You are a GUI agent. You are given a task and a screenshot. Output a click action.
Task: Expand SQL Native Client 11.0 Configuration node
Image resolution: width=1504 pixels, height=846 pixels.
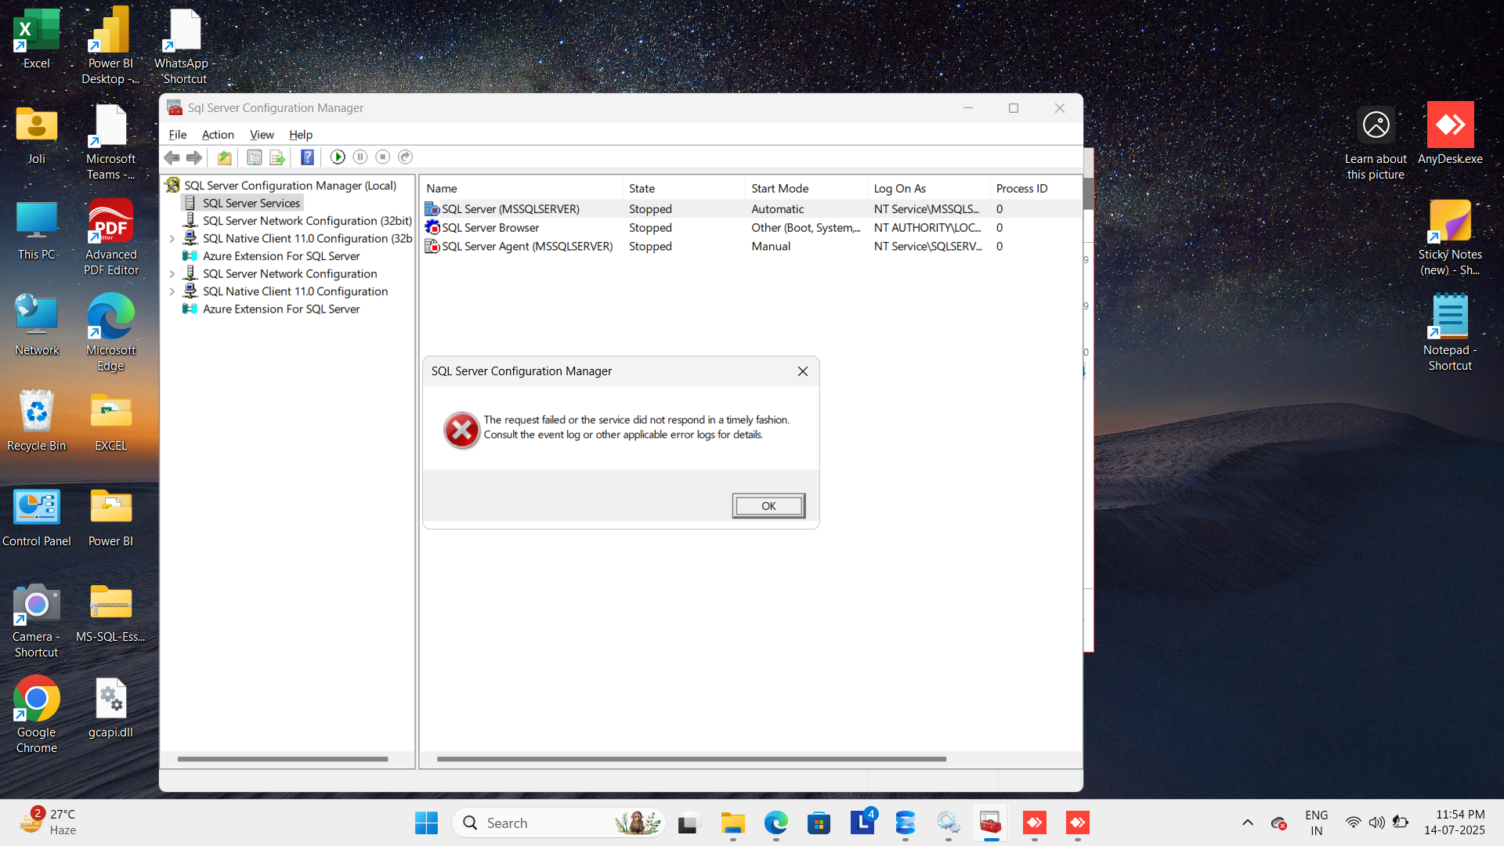172,291
